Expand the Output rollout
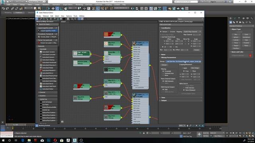Screen dimensions: 255x143 (x=181, y=100)
